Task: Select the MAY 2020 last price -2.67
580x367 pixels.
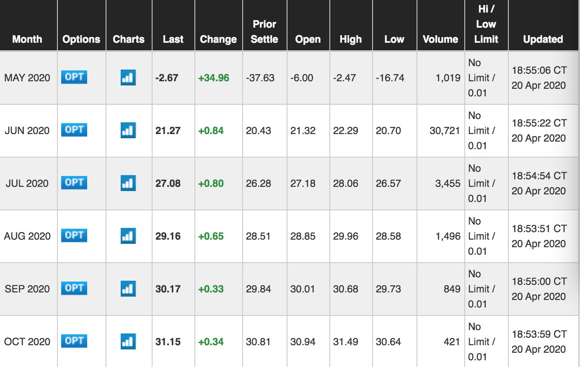Action: (x=167, y=78)
